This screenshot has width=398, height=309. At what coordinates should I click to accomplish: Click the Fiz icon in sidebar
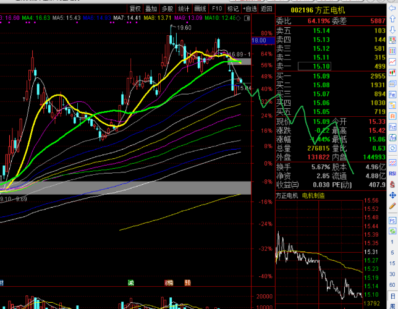point(392,127)
